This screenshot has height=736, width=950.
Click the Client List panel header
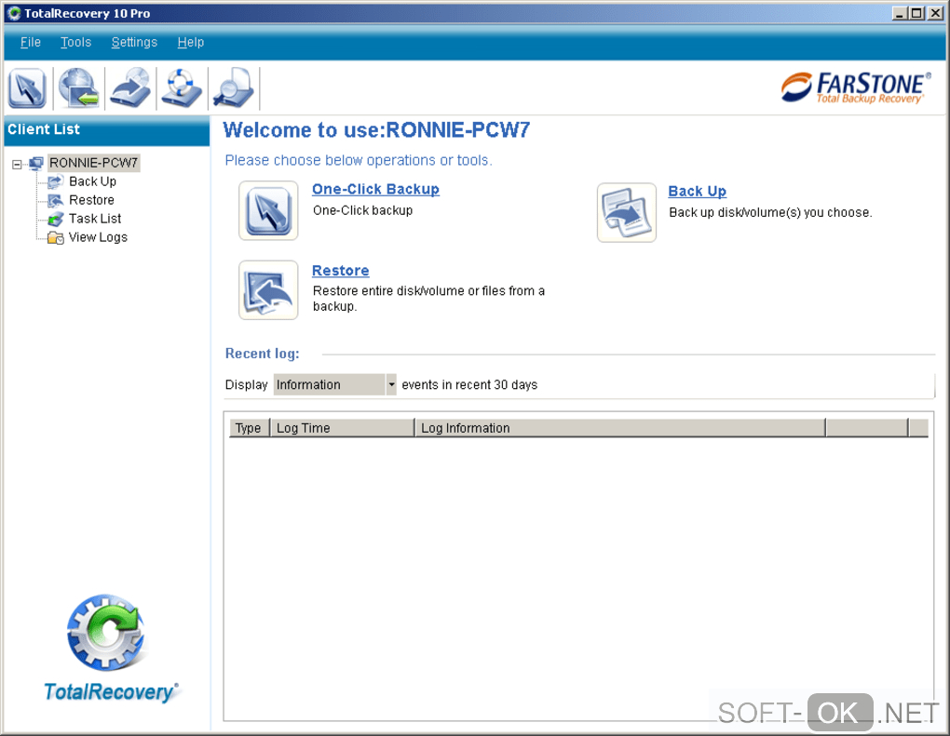pyautogui.click(x=106, y=130)
